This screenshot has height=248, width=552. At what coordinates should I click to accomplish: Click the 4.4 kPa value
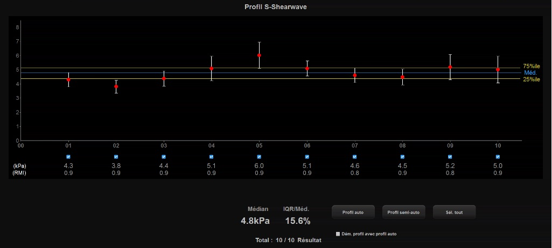[164, 166]
